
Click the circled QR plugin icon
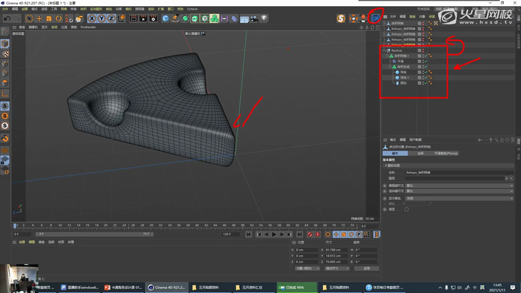375,18
